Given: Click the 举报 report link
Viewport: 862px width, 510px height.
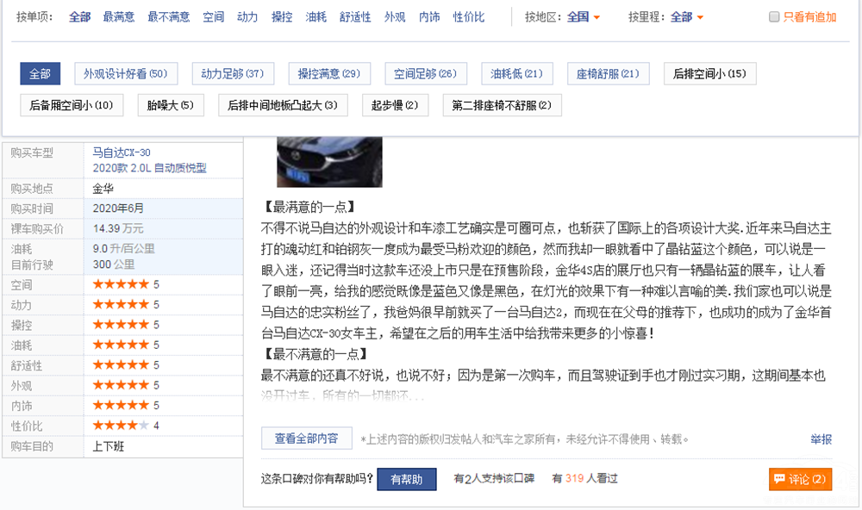Looking at the screenshot, I should tap(821, 439).
